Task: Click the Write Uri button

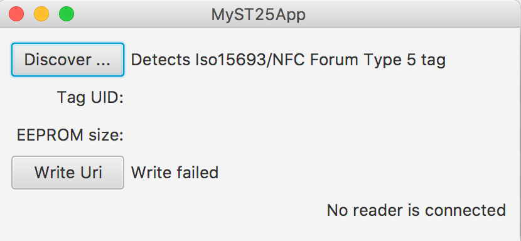Action: click(x=68, y=173)
